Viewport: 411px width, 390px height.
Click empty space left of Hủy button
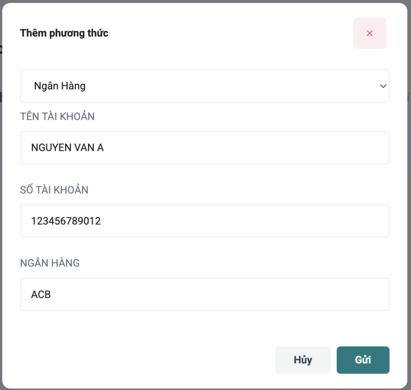(x=161, y=360)
